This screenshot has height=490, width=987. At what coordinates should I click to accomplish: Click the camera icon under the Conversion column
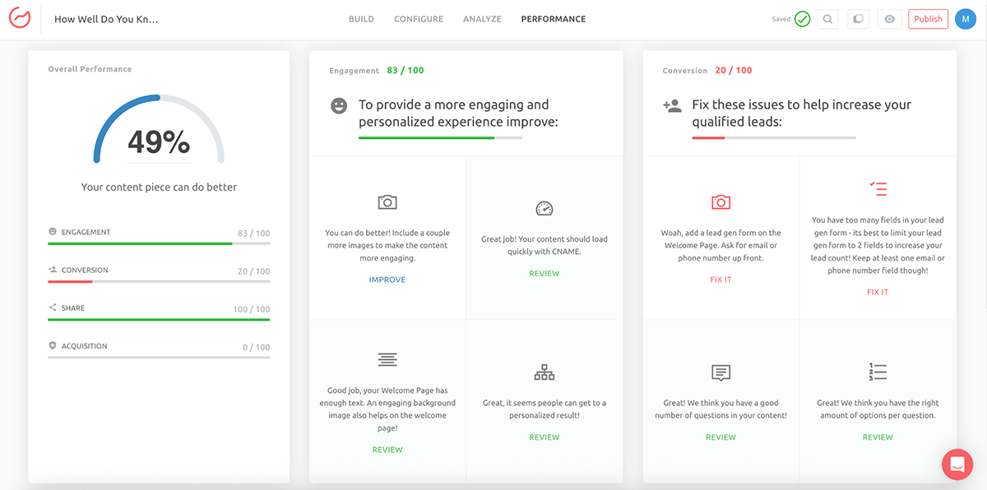click(x=721, y=201)
